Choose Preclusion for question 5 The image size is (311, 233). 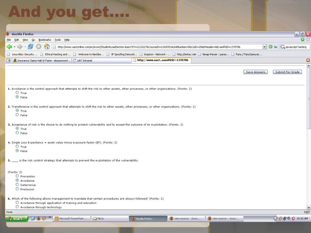[17, 189]
